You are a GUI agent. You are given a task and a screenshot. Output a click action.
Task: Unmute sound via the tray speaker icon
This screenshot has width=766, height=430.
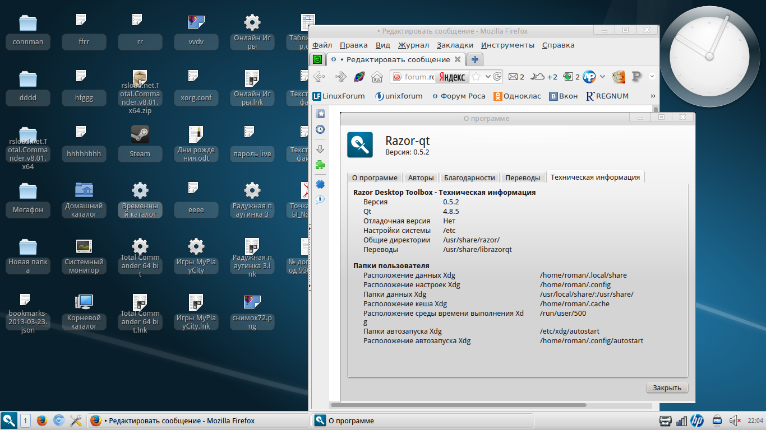tap(735, 420)
